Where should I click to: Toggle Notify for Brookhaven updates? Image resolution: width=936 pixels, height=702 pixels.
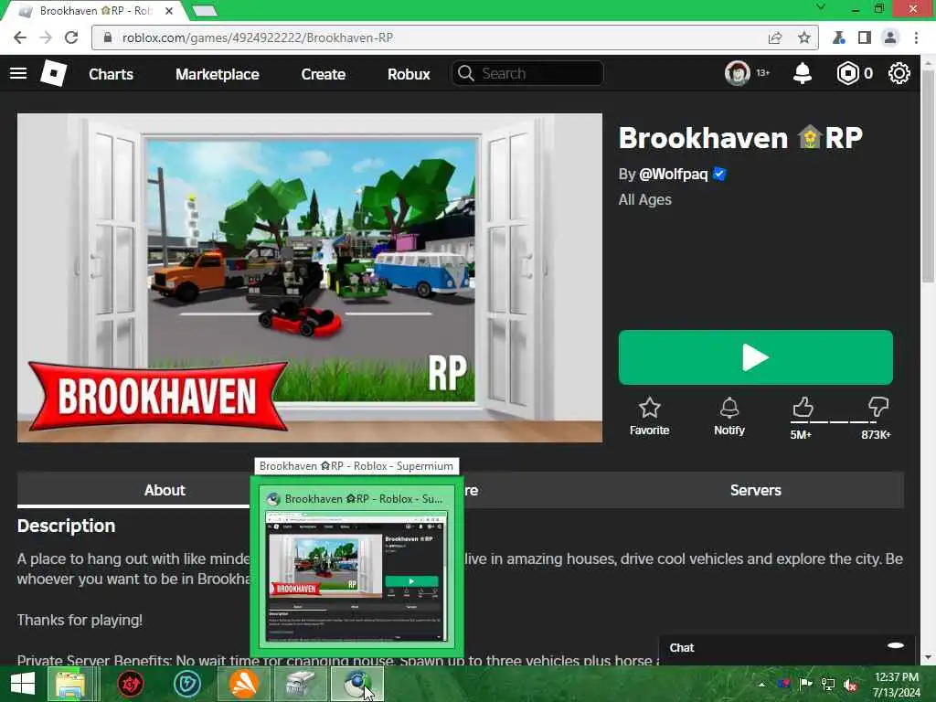(729, 417)
